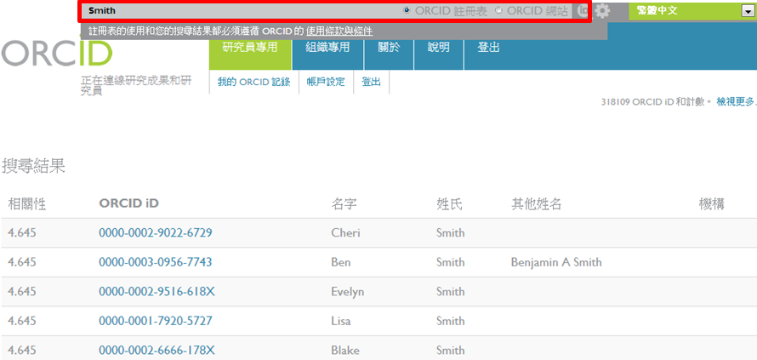Click the tagline 正在連線研究成果和研究員

[136, 85]
